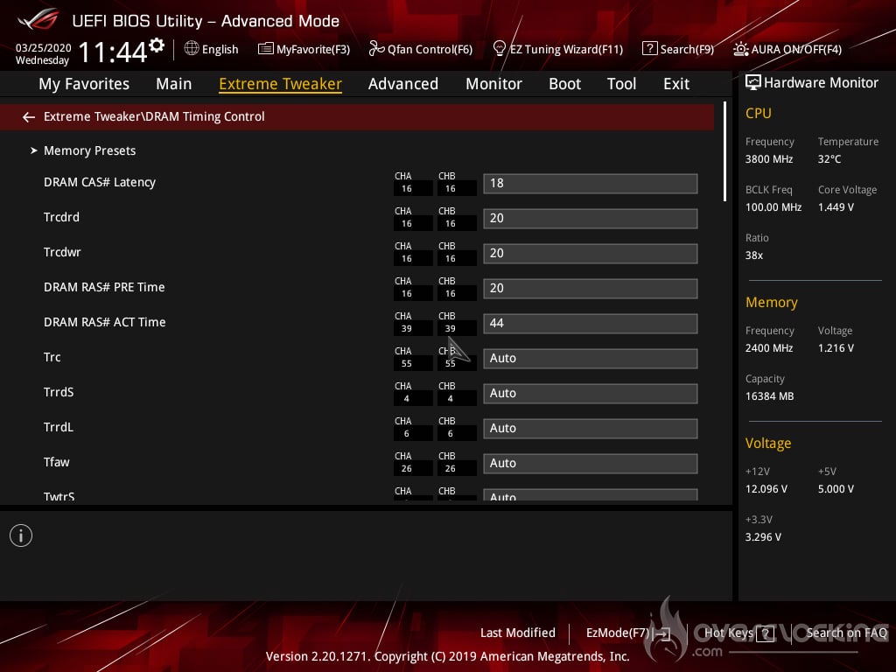Click the 5.000 V reading
Viewport: 896px width, 672px height.
point(836,489)
